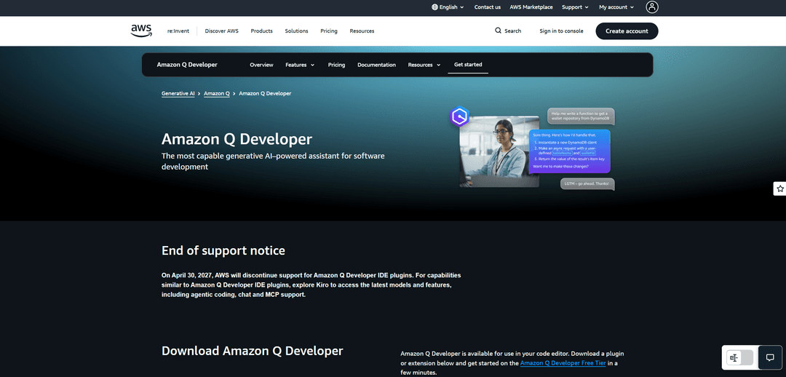Open the Amazon Q Developer Free Tier link
Viewport: 786px width, 377px height.
click(x=563, y=363)
